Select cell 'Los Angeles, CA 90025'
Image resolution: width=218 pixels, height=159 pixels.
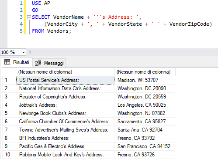[x=145, y=105]
